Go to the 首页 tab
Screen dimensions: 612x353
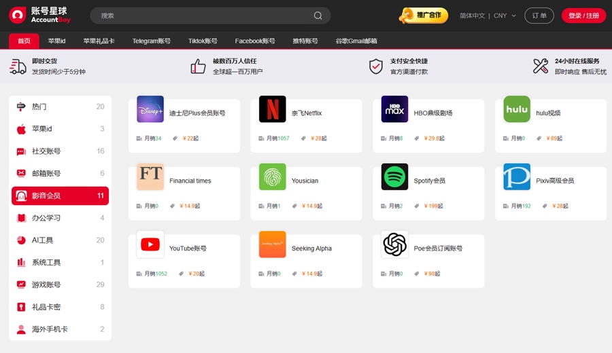(24, 41)
